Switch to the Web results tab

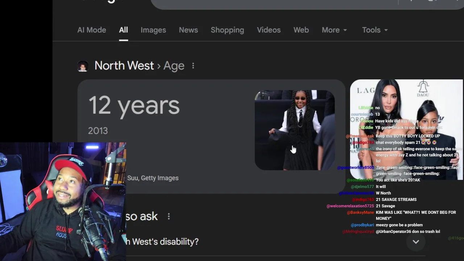click(x=301, y=30)
